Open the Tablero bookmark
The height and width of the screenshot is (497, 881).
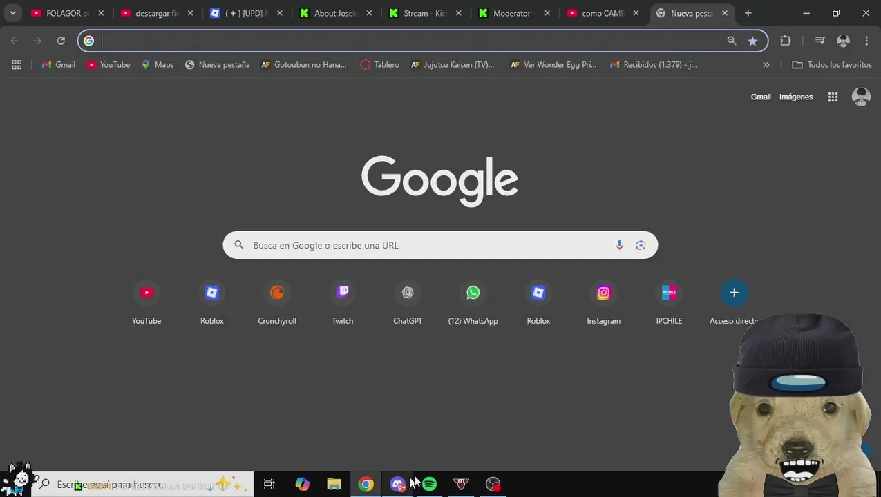[x=379, y=64]
